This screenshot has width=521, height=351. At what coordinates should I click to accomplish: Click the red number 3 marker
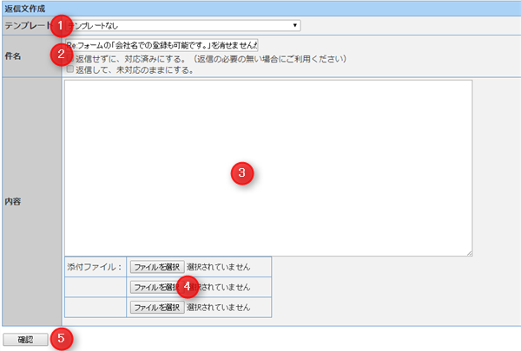242,172
